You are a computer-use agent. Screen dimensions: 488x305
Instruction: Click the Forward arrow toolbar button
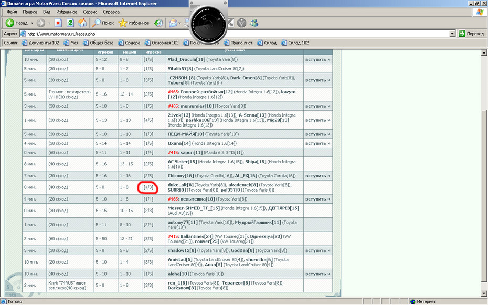41,23
